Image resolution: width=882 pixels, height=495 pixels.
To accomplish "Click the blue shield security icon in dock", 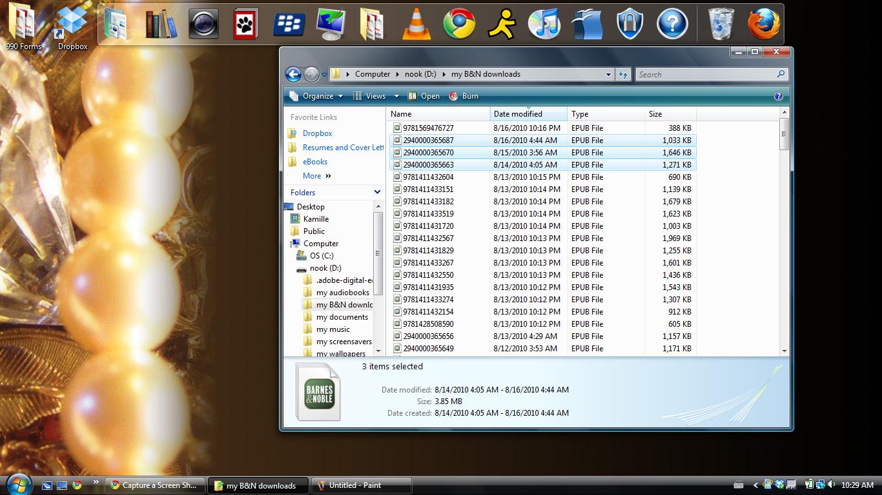I will pyautogui.click(x=629, y=24).
